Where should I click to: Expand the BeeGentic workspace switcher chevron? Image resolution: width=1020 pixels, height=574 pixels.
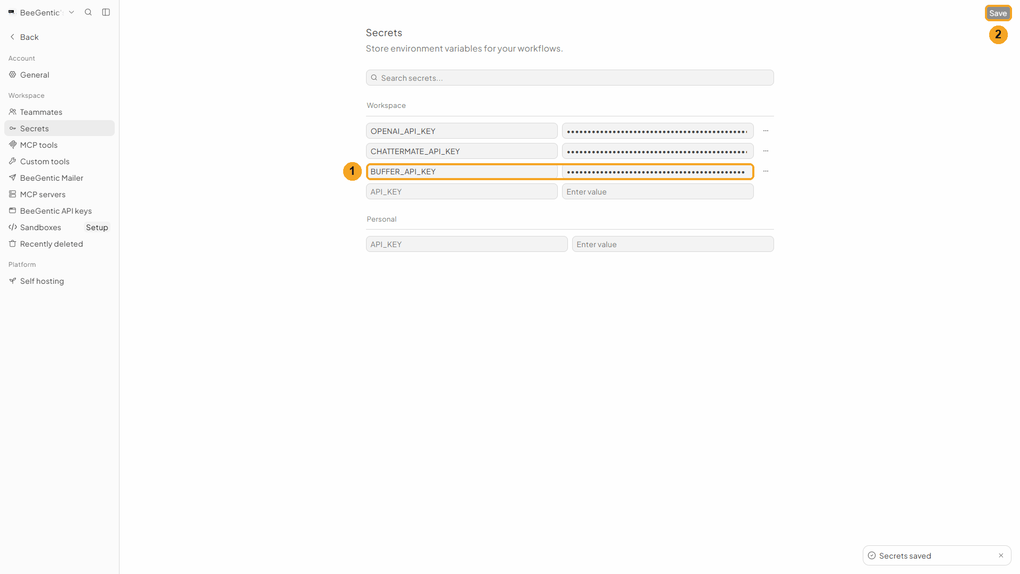click(72, 12)
